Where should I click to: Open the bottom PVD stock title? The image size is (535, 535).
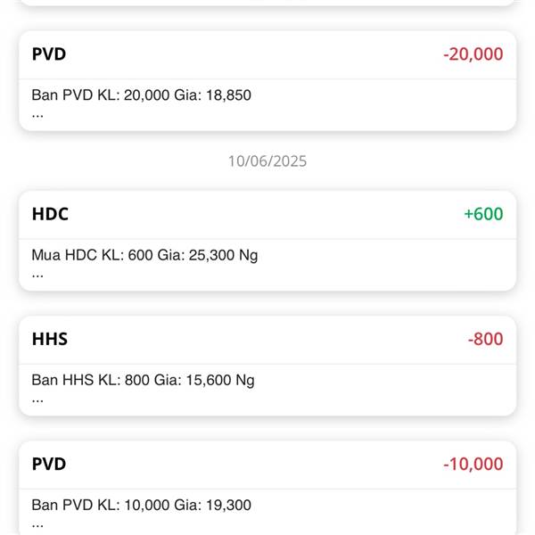[x=49, y=464]
